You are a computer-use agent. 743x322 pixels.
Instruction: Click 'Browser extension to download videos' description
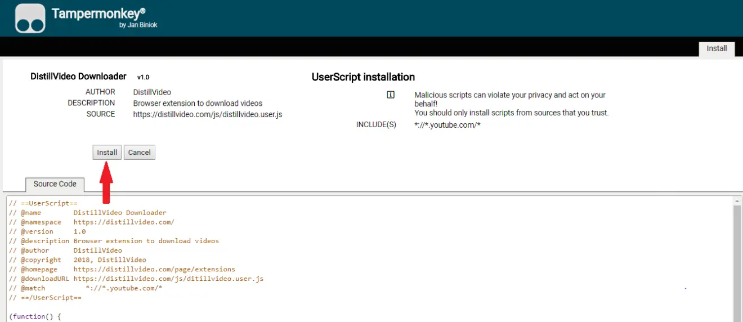click(x=198, y=104)
